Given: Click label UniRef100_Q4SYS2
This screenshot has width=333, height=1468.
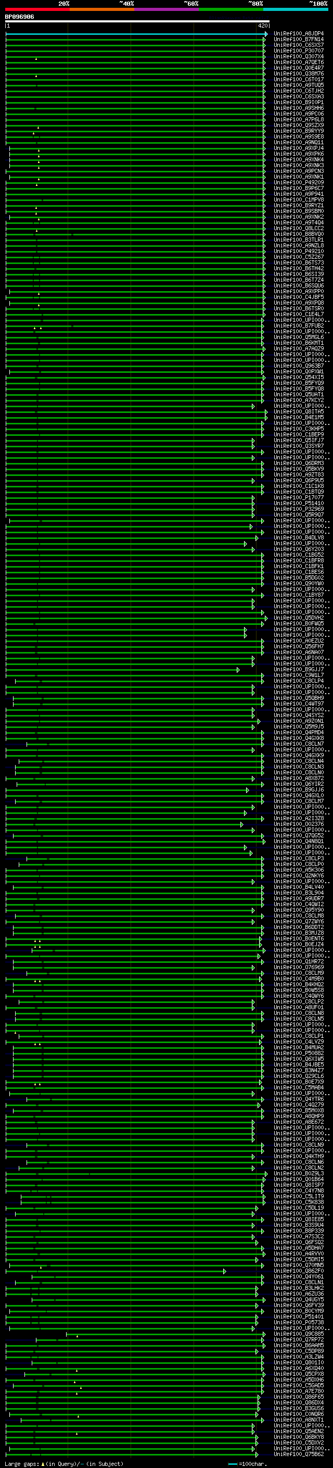Looking at the screenshot, I should point(299,715).
